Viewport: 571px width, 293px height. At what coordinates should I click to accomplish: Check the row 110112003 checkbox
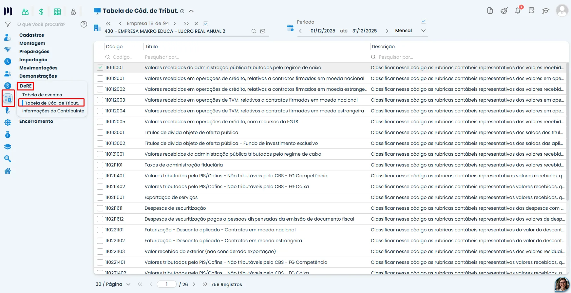point(100,100)
